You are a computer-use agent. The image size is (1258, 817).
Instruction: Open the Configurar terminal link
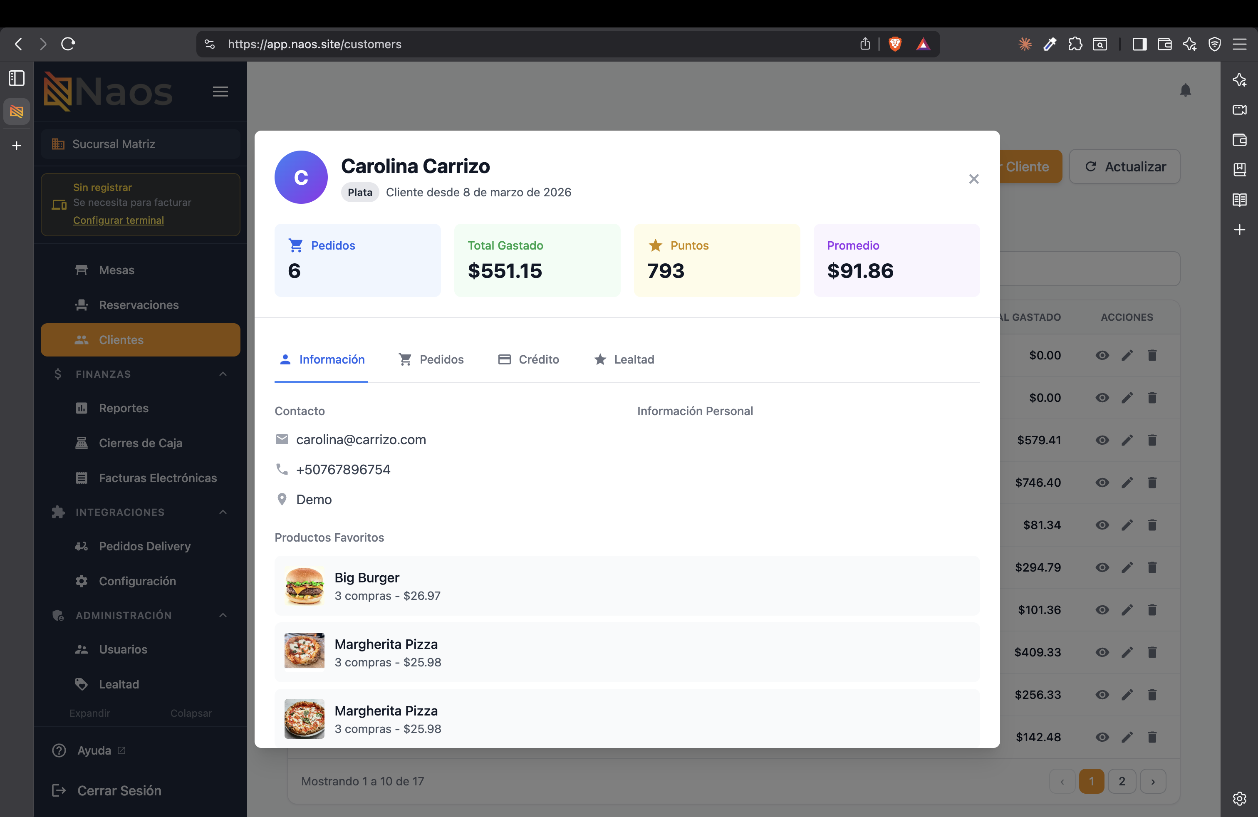(x=119, y=220)
